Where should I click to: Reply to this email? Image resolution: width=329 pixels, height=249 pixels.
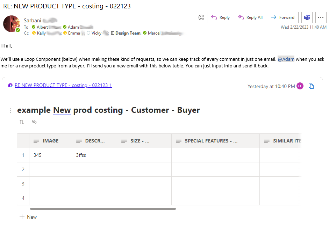pyautogui.click(x=221, y=17)
